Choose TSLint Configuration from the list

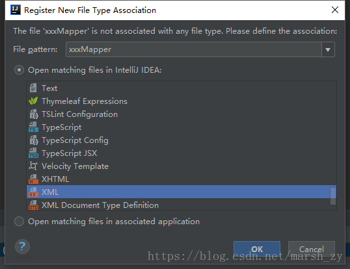tap(182, 114)
